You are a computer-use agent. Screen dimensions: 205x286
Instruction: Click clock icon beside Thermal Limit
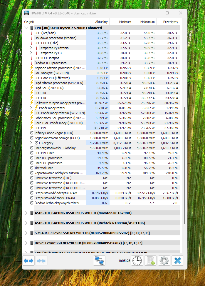click(32, 168)
